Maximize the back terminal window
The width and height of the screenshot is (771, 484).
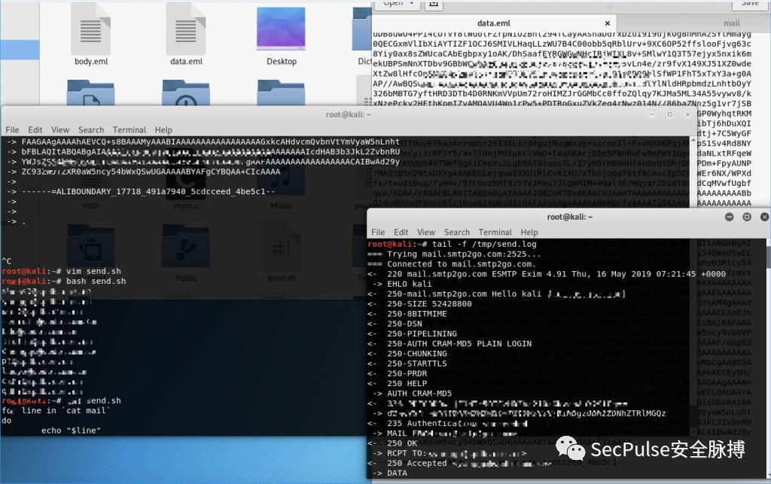point(669,114)
